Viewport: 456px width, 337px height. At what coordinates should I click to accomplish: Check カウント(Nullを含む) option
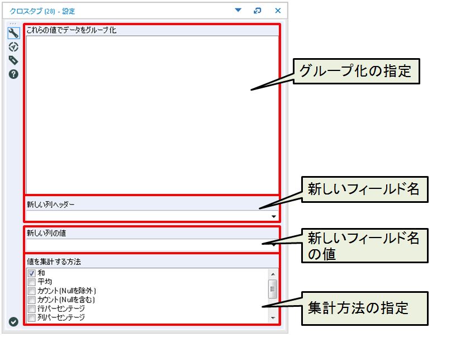(x=31, y=300)
